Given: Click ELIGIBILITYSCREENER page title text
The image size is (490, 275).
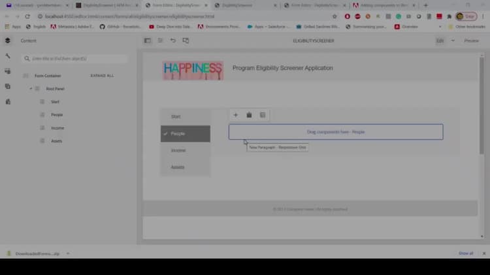Looking at the screenshot, I should 314,40.
